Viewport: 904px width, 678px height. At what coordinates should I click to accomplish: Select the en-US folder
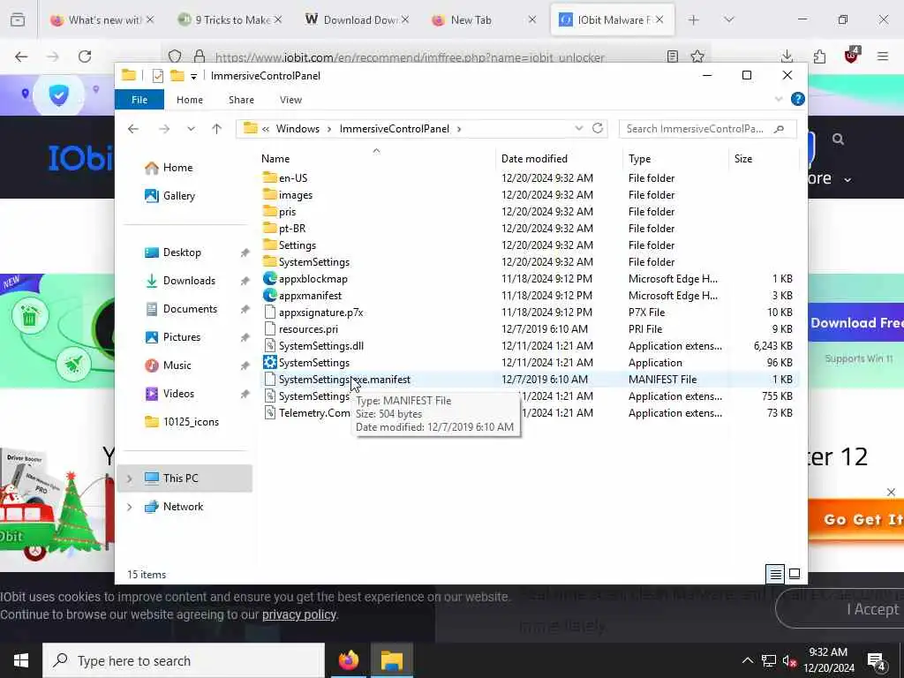click(293, 178)
